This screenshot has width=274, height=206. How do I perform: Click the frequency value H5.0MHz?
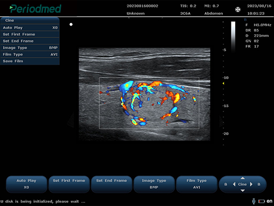pyautogui.click(x=262, y=25)
